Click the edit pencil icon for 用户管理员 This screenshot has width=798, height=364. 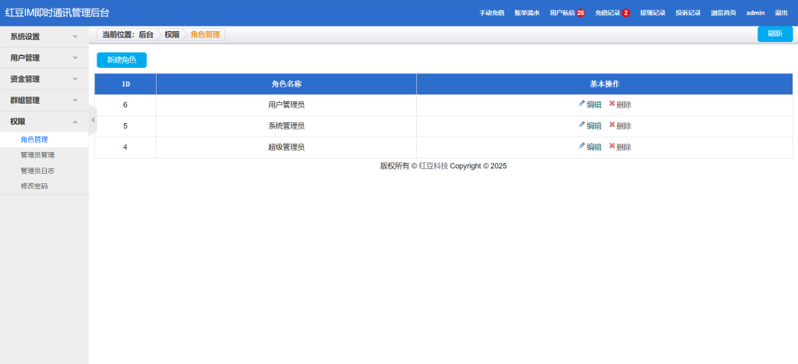[581, 104]
